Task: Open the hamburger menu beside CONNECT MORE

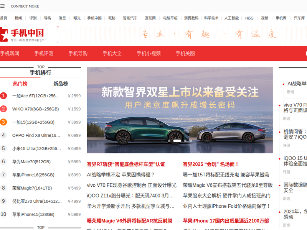Action: click(2, 6)
